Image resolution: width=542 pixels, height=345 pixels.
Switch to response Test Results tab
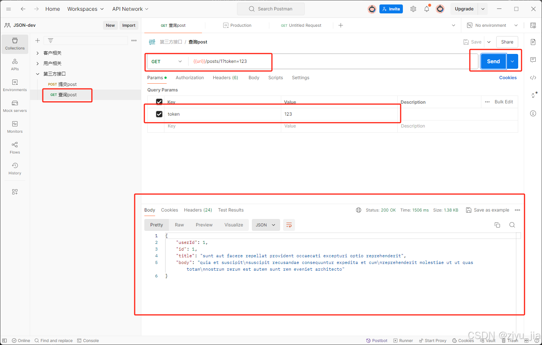[x=231, y=210]
